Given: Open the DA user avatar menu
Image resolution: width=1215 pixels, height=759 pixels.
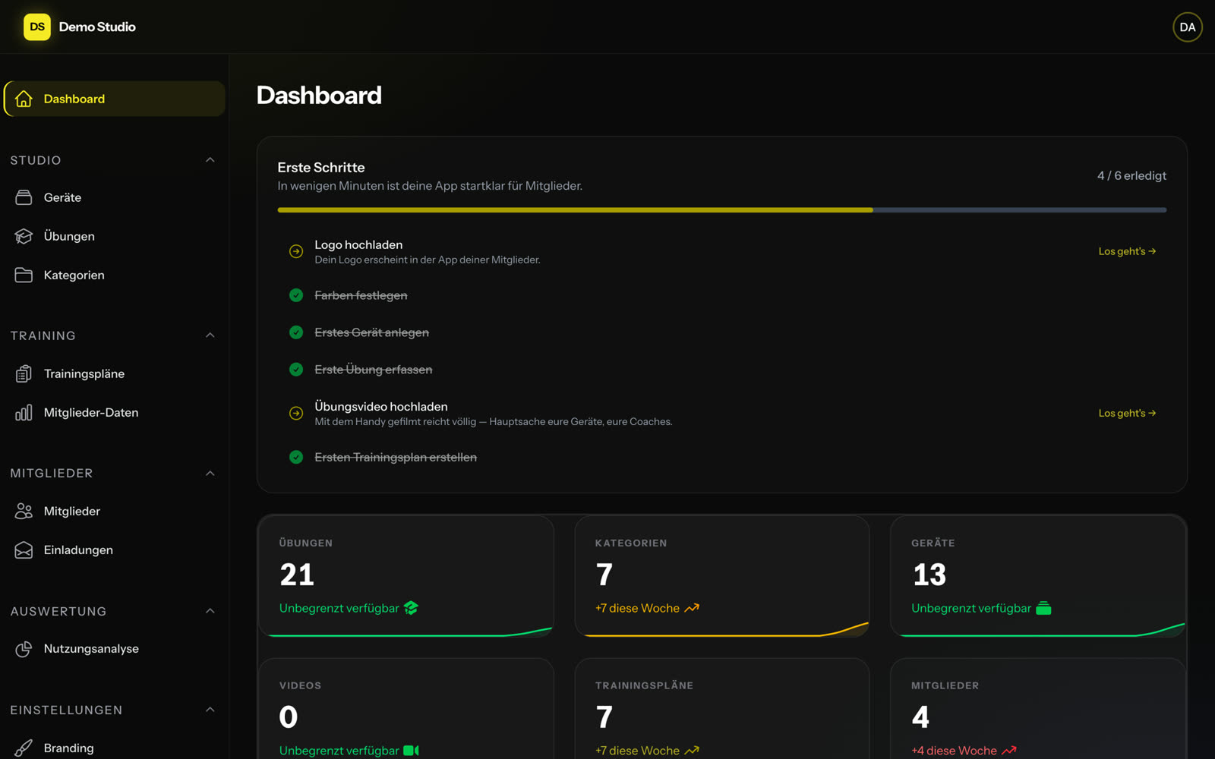Looking at the screenshot, I should [1188, 27].
